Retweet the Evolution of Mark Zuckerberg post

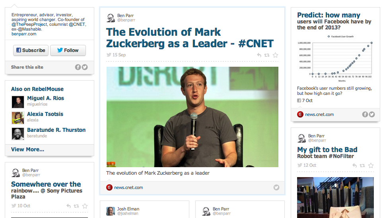click(267, 55)
